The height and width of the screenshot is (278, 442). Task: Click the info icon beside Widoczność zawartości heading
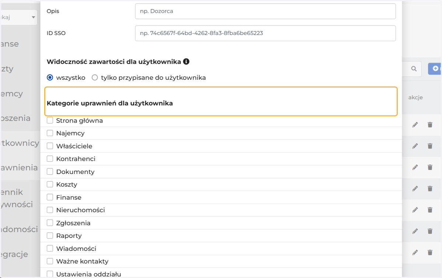186,61
